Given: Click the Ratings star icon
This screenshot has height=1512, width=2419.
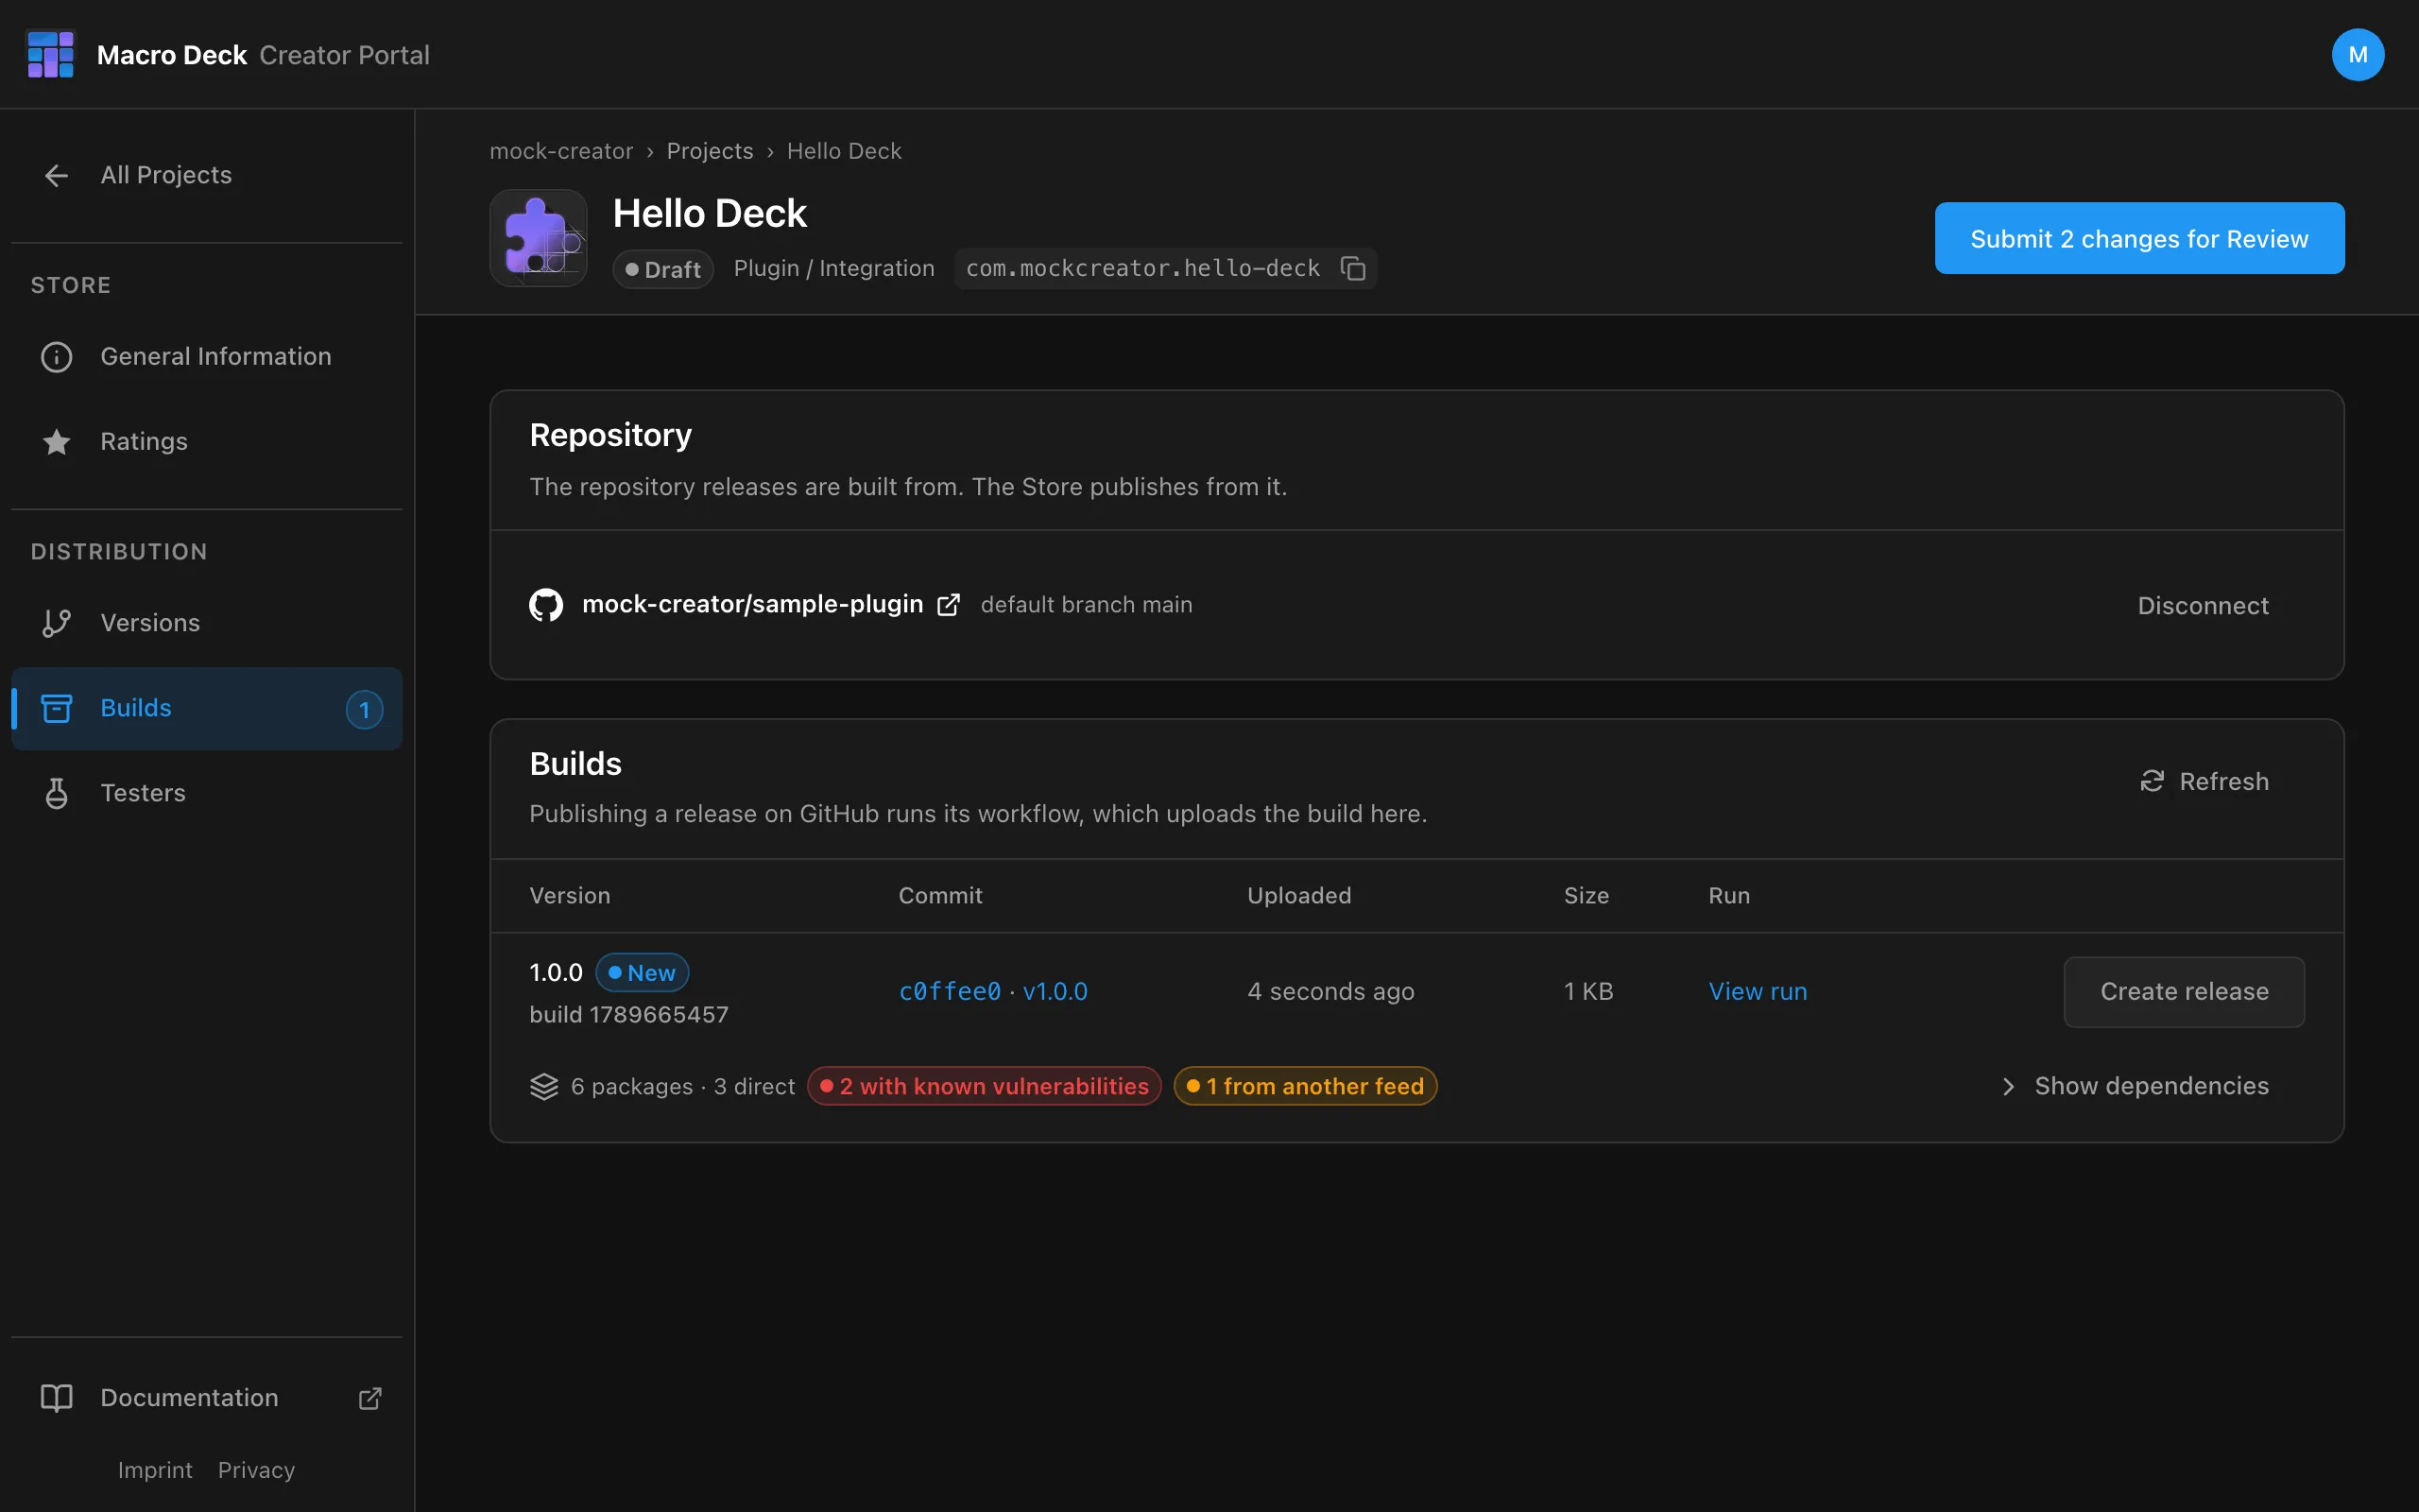Looking at the screenshot, I should point(57,442).
